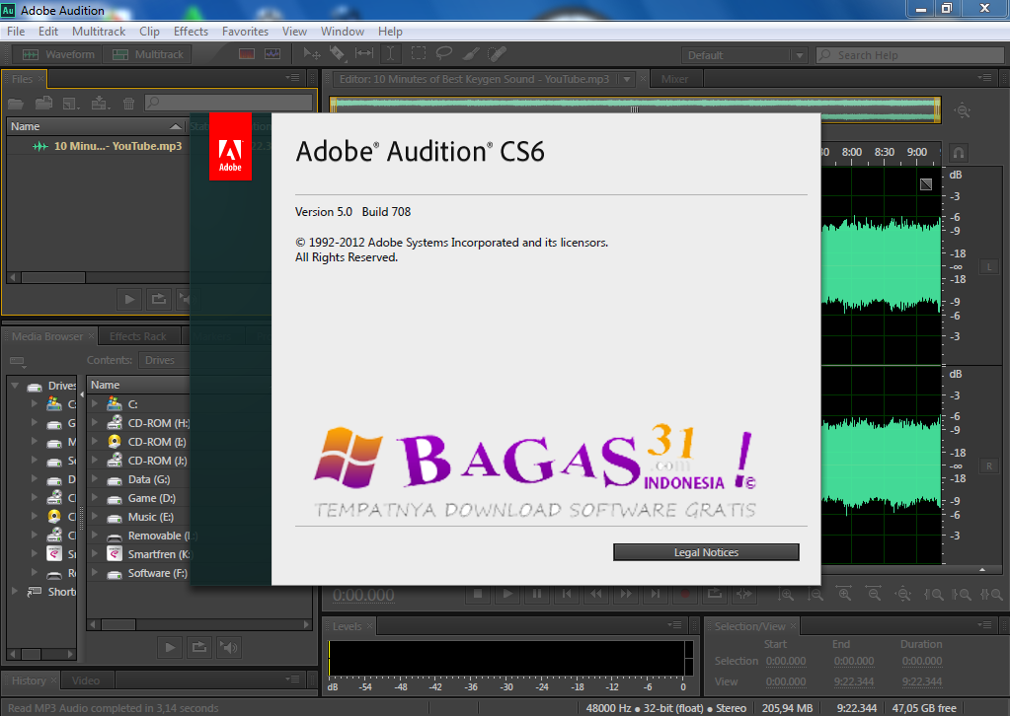Select the Time Selection tool
This screenshot has height=716, width=1010.
click(x=390, y=54)
